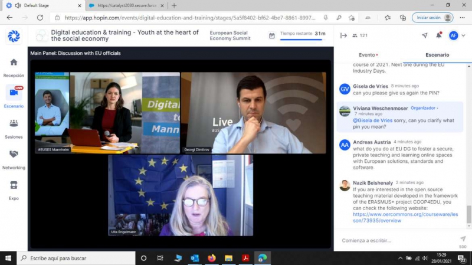472x265 pixels.
Task: Click the browser back arrow
Action: [9, 18]
